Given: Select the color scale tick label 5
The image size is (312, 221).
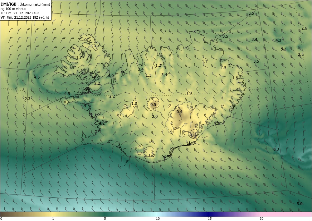Looking at the screenshot, I should pyautogui.click(x=105, y=219).
